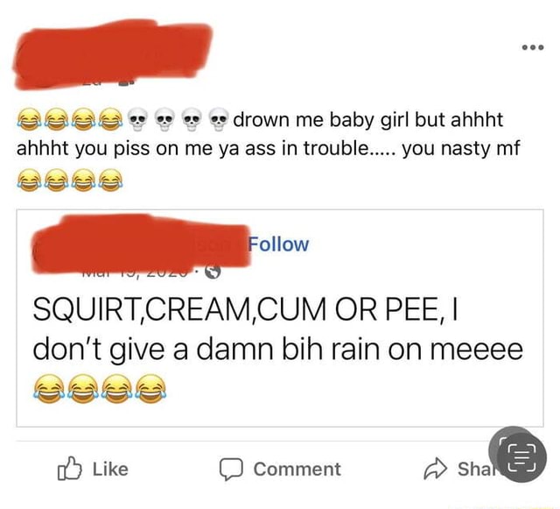Click the first skull emoji in caption

138,119
